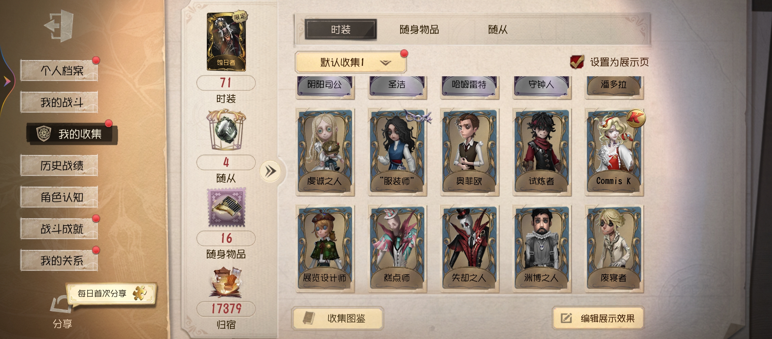The image size is (772, 339).
Task: Toggle 设置为展示页 checkbox
Action: [x=577, y=62]
